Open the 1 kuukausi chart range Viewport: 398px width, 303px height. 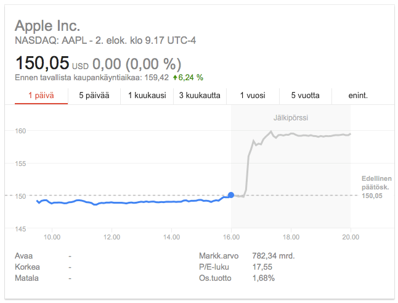click(x=147, y=95)
